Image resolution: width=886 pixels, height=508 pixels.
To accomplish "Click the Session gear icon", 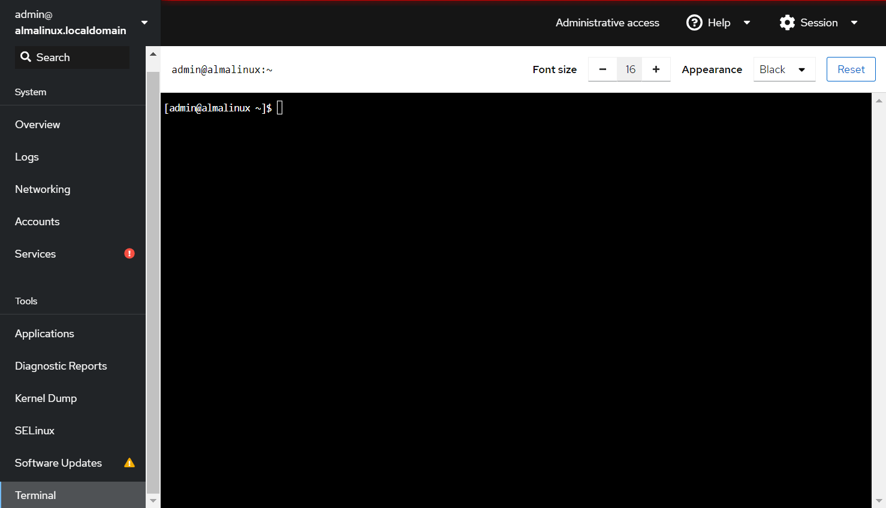I will tap(787, 23).
